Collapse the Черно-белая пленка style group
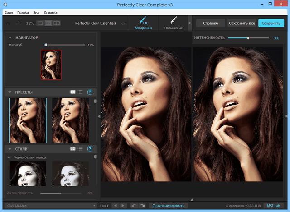The width and height of the screenshot is (290, 212). tap(10, 157)
